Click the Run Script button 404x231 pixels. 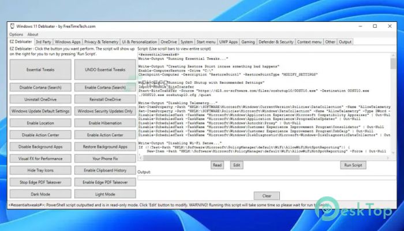coord(353,165)
